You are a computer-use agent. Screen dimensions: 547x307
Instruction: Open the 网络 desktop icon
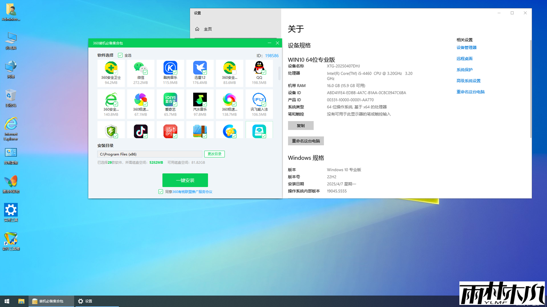click(x=11, y=69)
